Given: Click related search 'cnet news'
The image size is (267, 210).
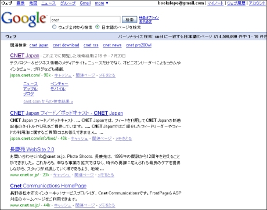Looking at the screenshot, I should coord(112,45).
